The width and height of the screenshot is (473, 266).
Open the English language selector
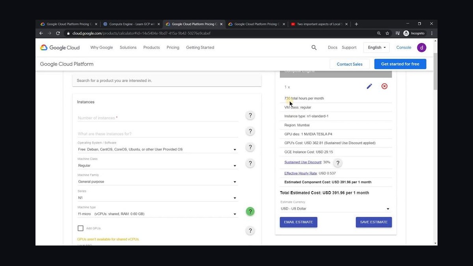[376, 48]
